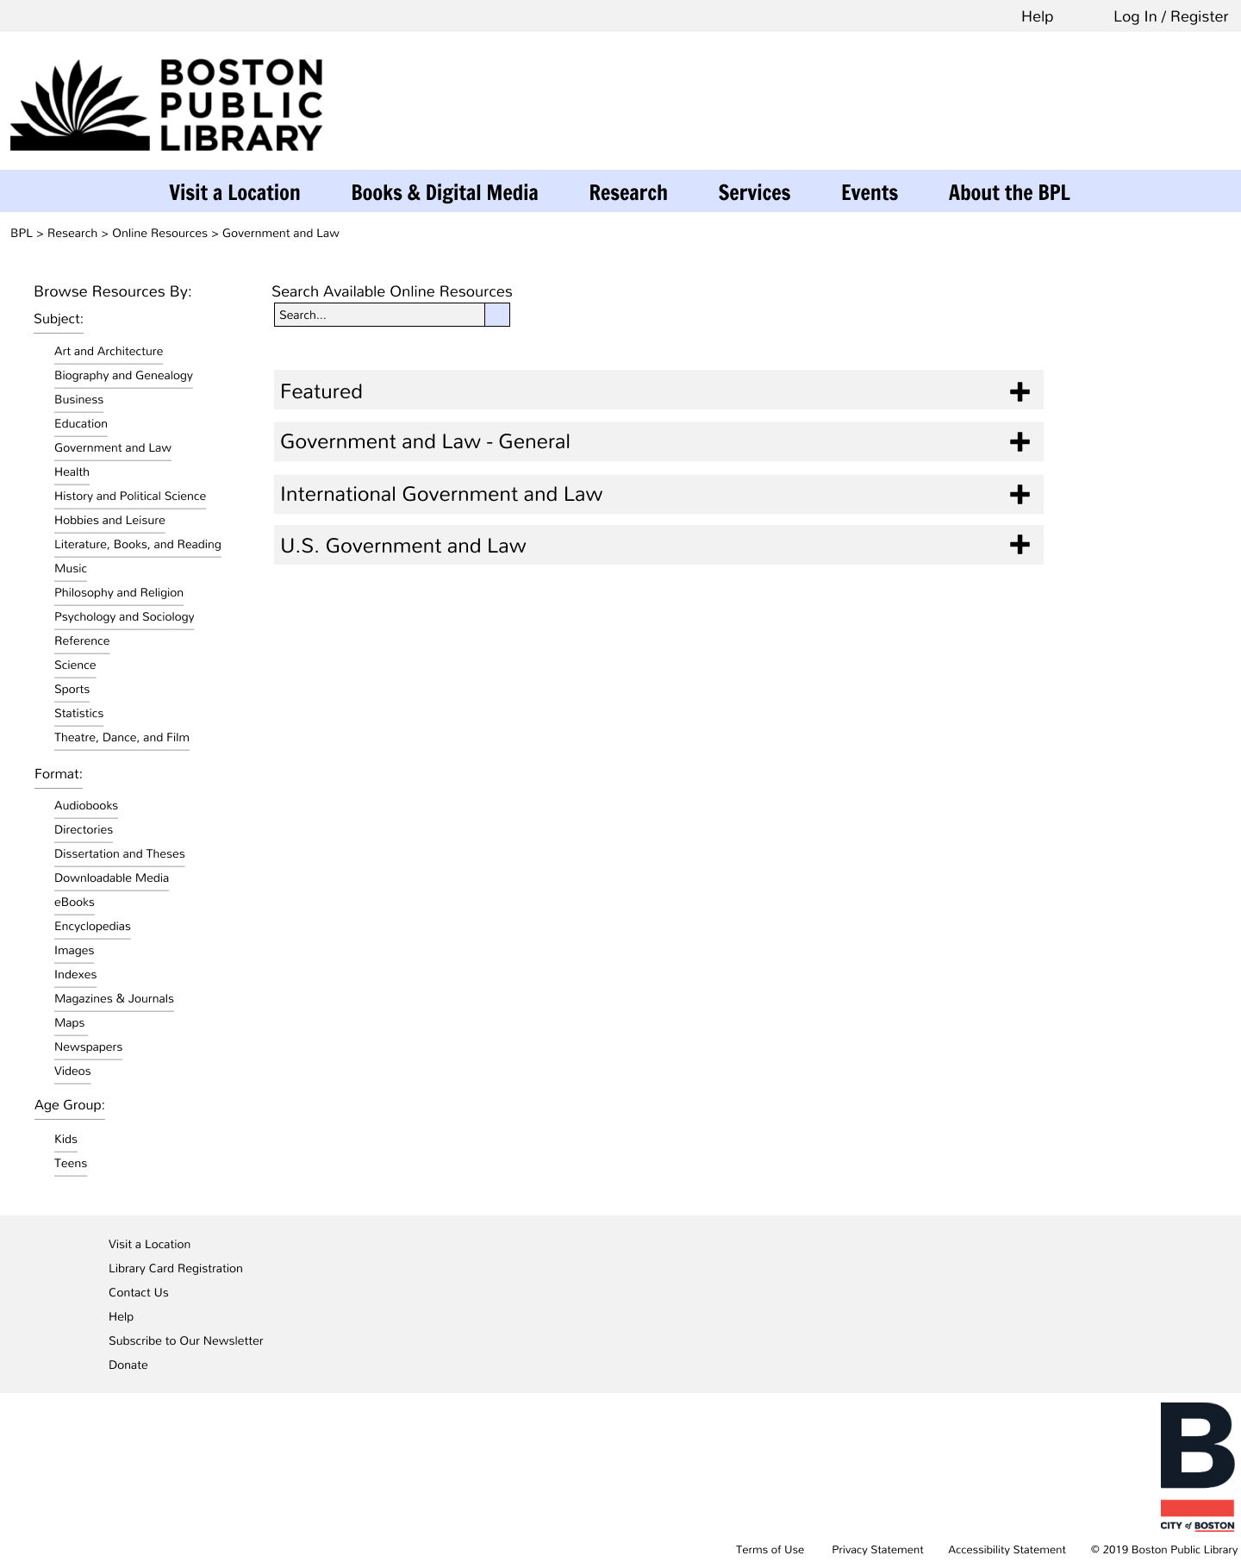Expand U.S. Government and Law section
The image size is (1241, 1568).
pyautogui.click(x=658, y=545)
